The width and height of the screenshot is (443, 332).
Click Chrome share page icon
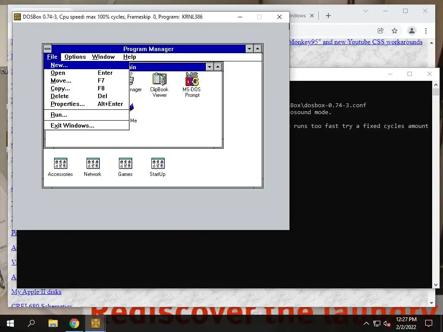click(x=381, y=31)
